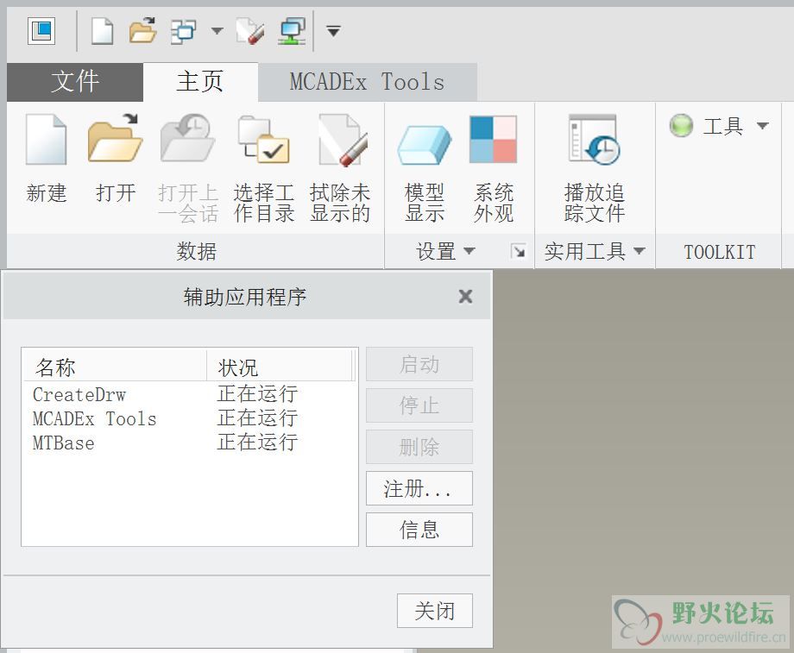
Task: Close the 辅助应用程序 dialog with X
Action: point(465,296)
